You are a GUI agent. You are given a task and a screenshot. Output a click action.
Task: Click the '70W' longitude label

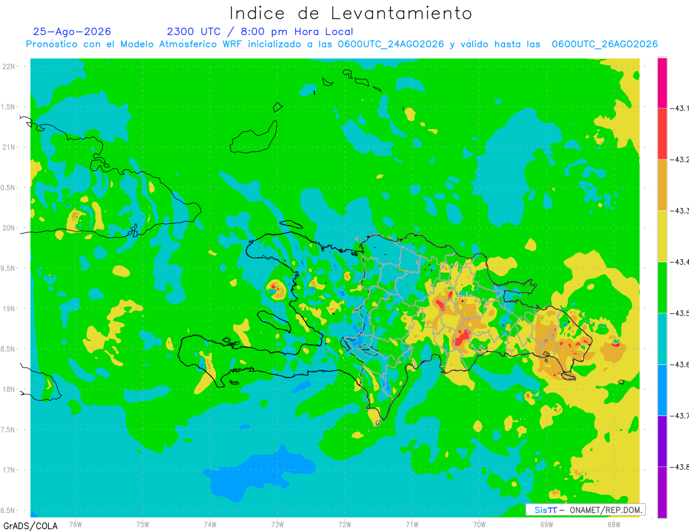tap(479, 524)
